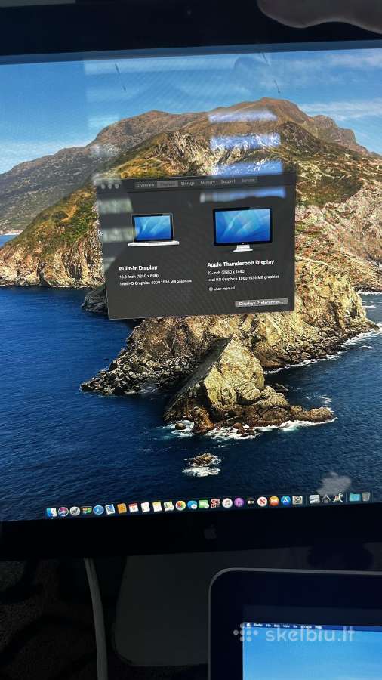382x680 pixels.
Task: Open Messages app in the dock
Action: pyautogui.click(x=193, y=505)
